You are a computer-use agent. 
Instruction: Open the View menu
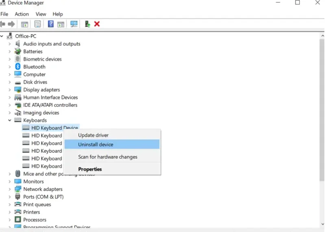tap(41, 14)
